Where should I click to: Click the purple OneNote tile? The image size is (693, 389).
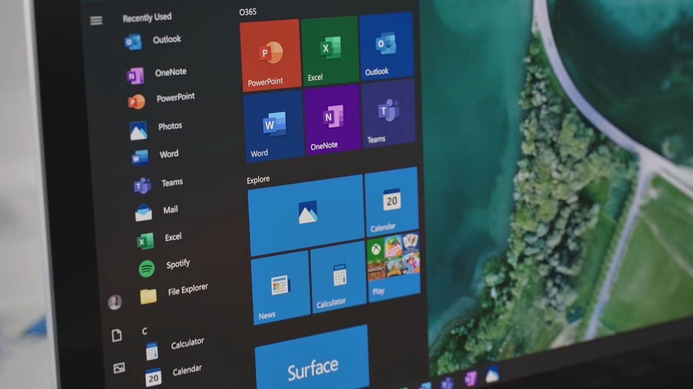pyautogui.click(x=333, y=120)
